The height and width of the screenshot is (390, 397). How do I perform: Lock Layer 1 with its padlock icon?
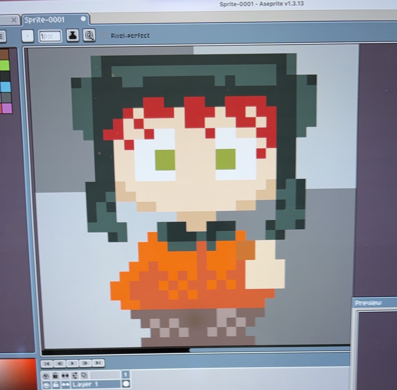point(56,385)
